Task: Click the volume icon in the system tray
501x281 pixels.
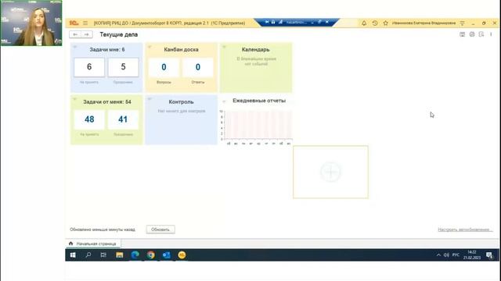Action: 446,255
